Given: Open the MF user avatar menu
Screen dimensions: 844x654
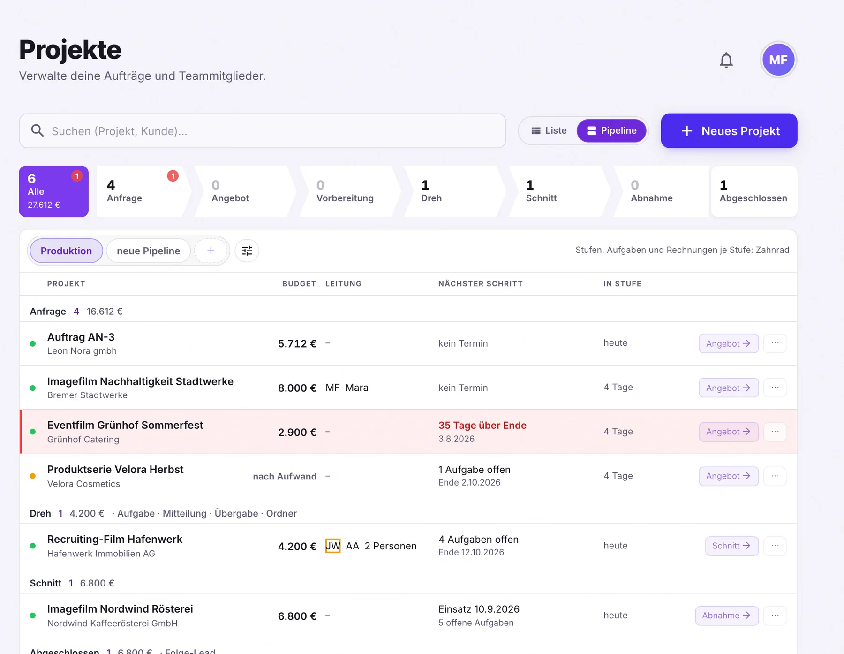Looking at the screenshot, I should coord(778,60).
